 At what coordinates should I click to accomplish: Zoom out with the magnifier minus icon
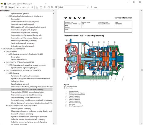(x=52, y=7)
